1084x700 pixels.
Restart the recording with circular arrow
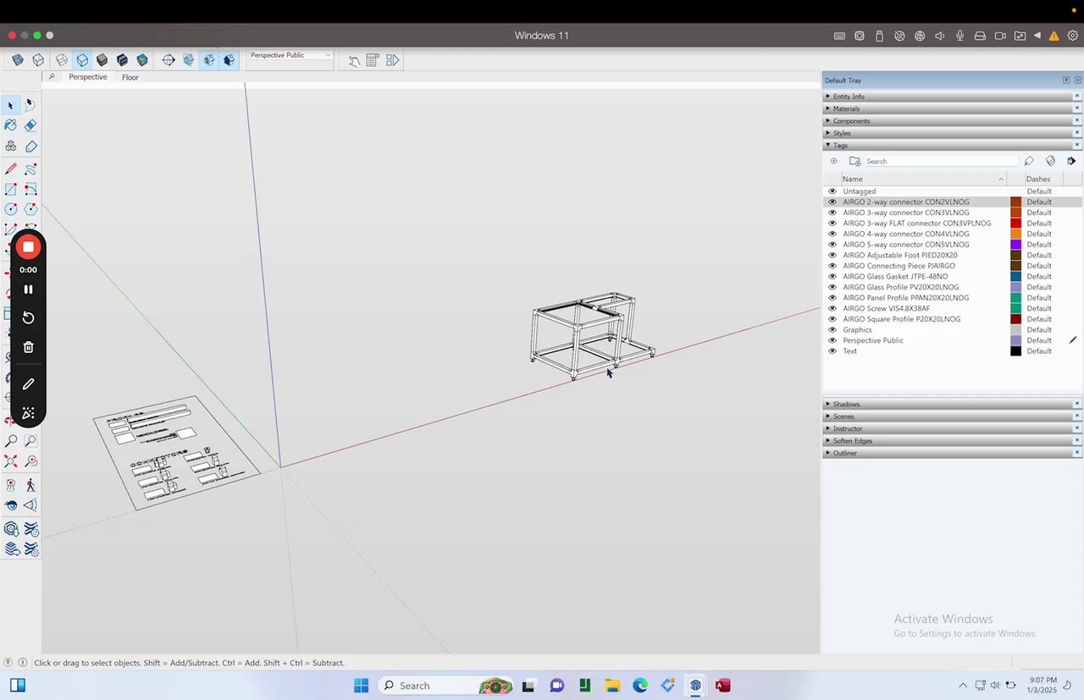tap(28, 317)
